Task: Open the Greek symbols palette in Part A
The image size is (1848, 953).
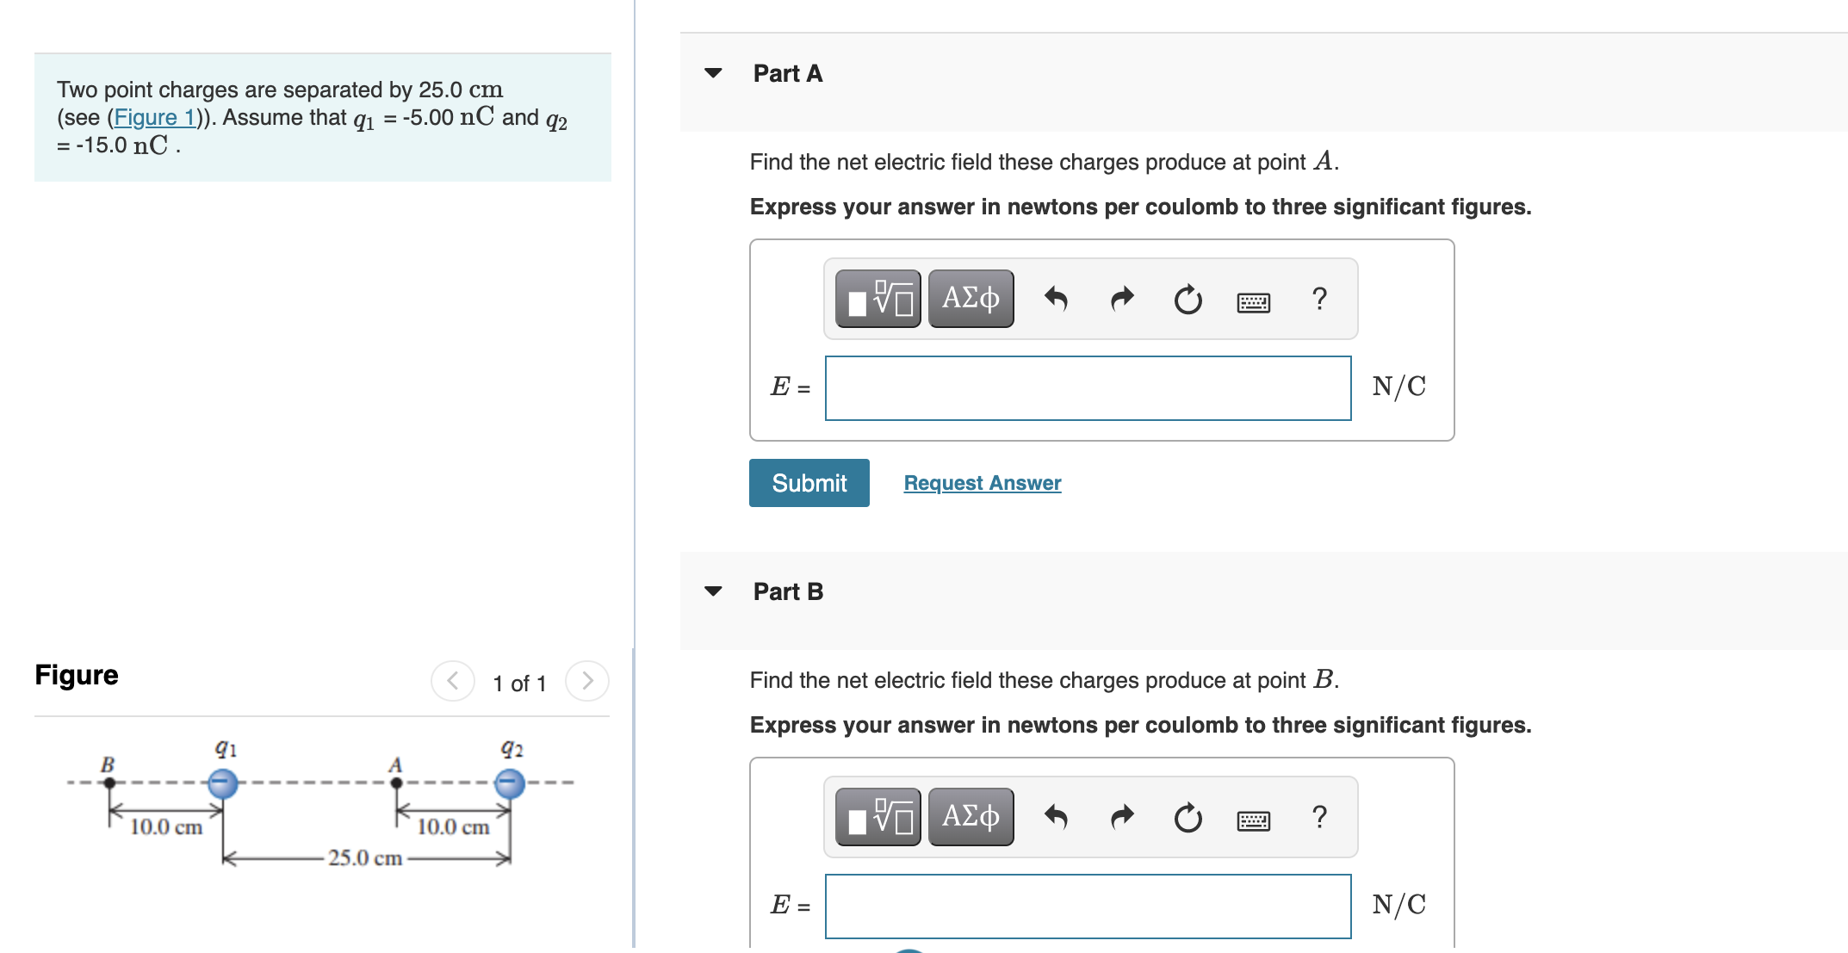Action: pyautogui.click(x=970, y=299)
